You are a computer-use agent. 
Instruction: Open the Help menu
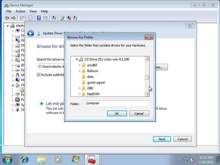click(44, 11)
